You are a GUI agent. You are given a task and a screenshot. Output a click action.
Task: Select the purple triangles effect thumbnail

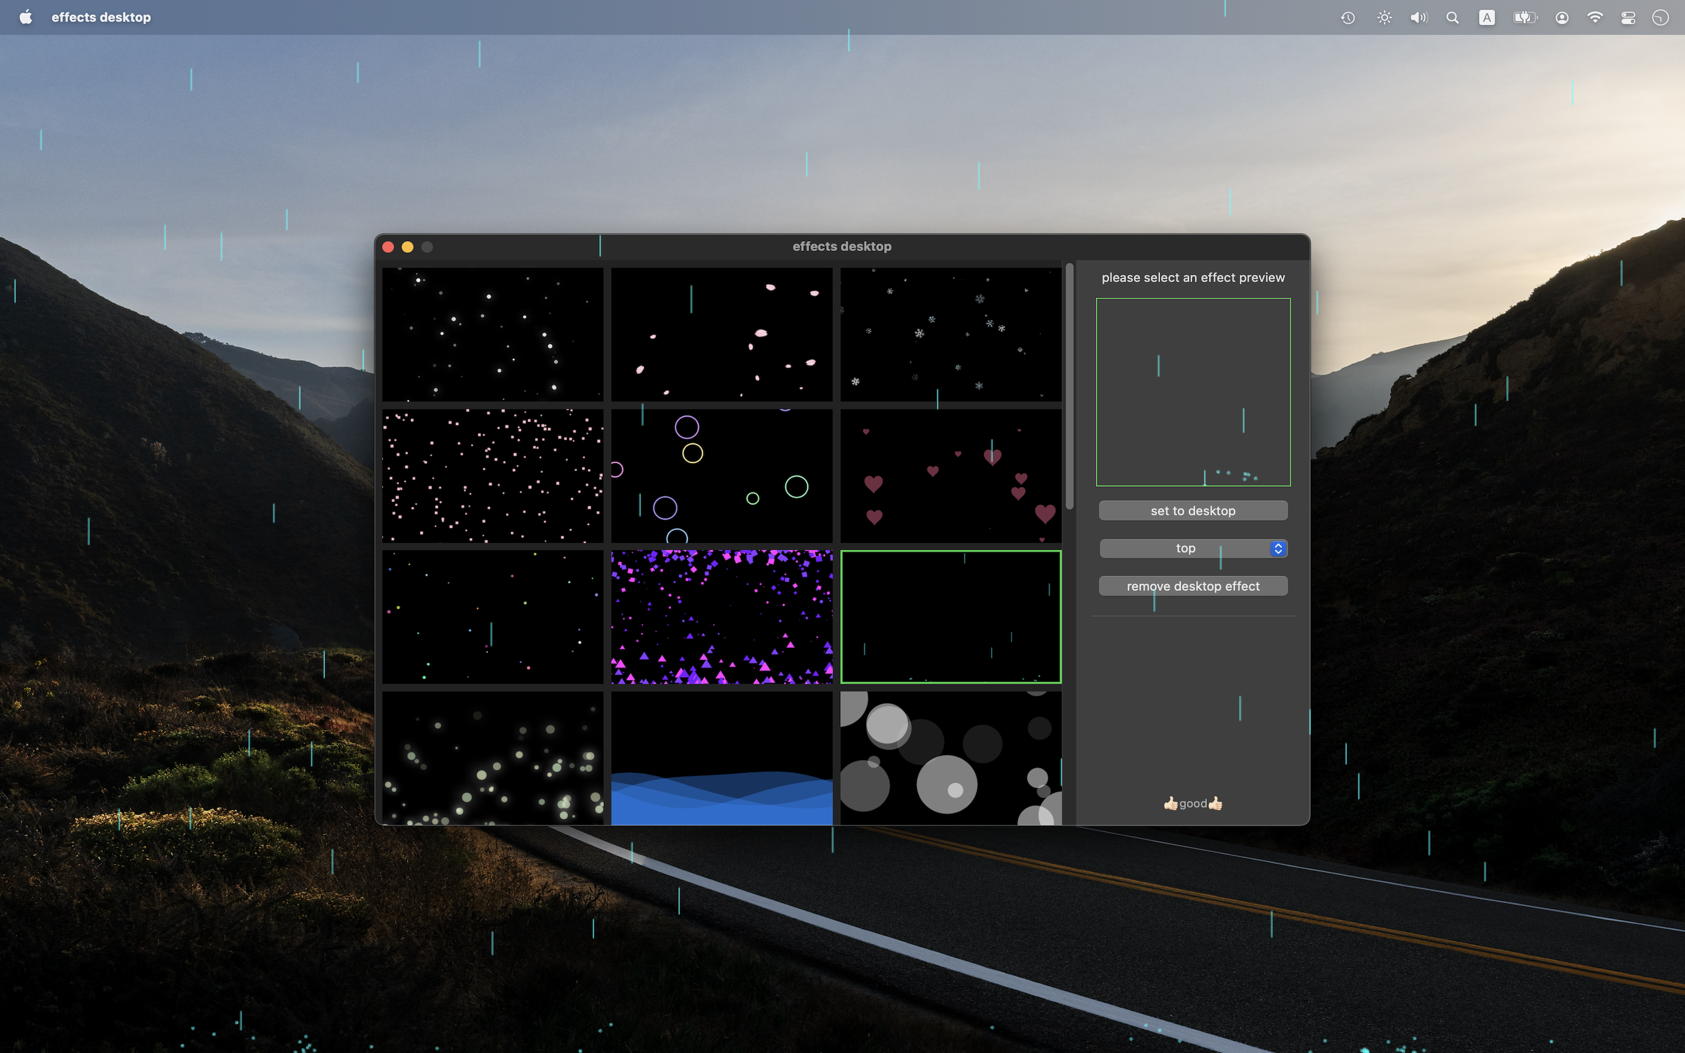(x=721, y=617)
